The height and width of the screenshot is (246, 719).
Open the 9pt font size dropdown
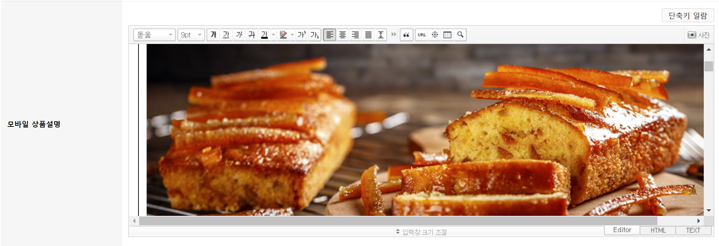pos(191,35)
